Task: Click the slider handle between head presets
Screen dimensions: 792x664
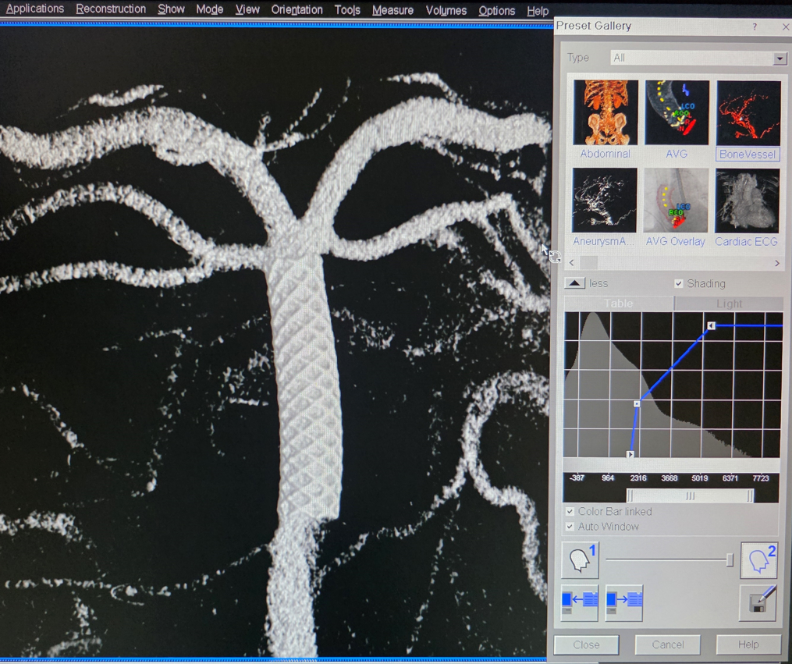Action: click(730, 560)
